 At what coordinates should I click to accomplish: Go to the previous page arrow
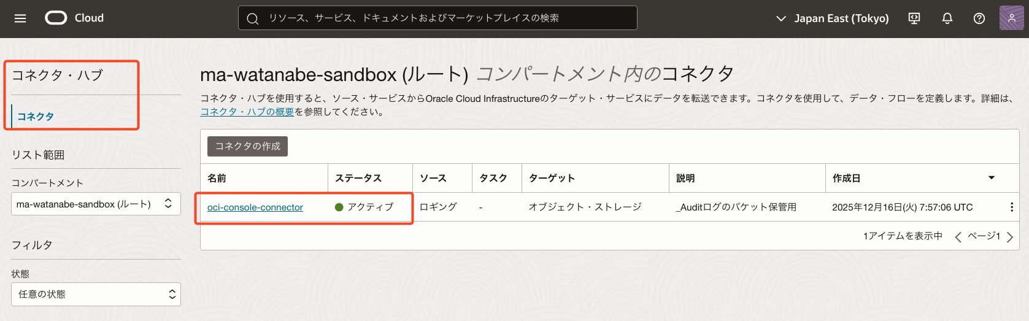pos(958,237)
